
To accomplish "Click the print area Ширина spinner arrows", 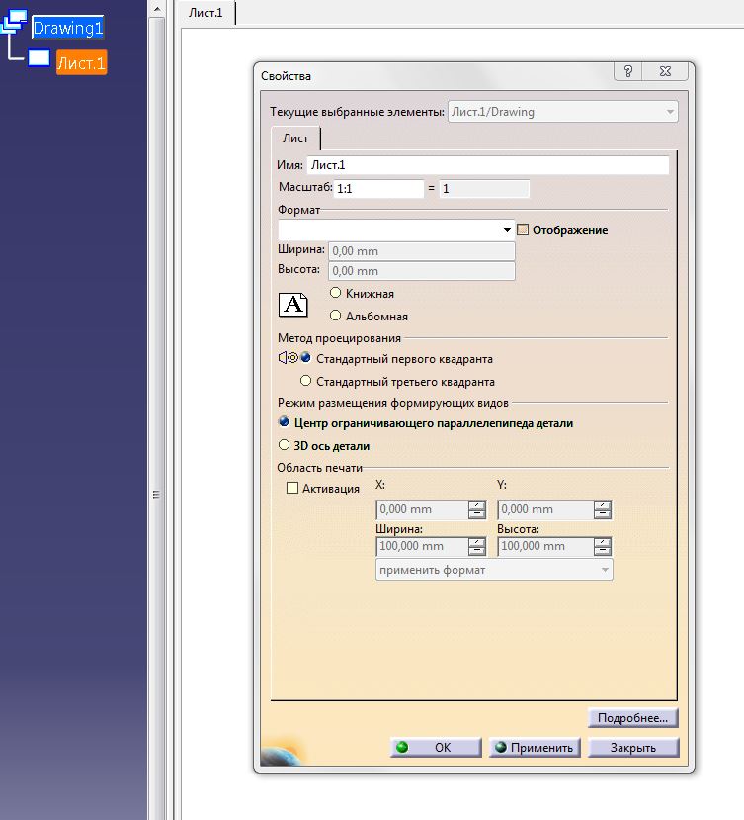I will click(477, 546).
